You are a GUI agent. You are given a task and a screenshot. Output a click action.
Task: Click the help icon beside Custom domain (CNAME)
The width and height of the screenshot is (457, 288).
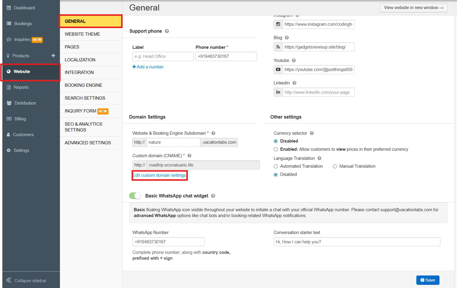(189, 156)
